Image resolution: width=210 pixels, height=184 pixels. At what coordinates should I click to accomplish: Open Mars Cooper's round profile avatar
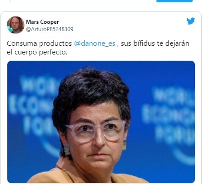(x=16, y=25)
